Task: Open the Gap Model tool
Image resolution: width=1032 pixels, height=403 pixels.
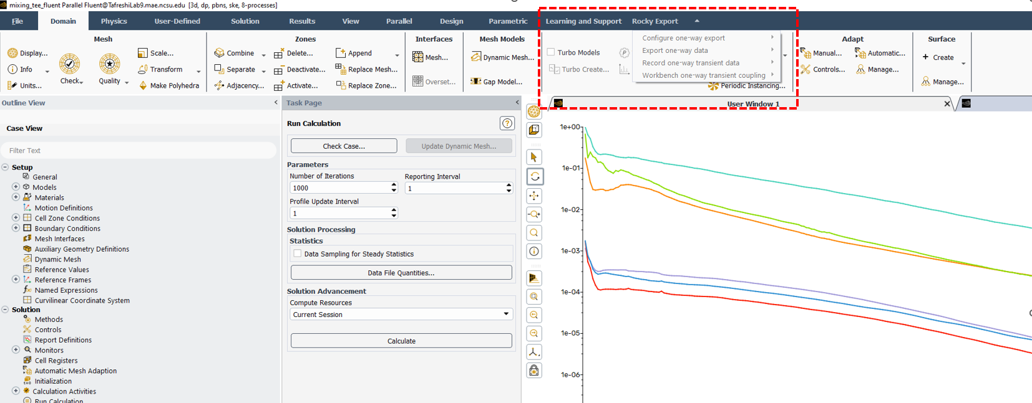Action: tap(476, 82)
